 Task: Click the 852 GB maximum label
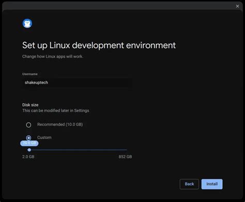point(125,157)
